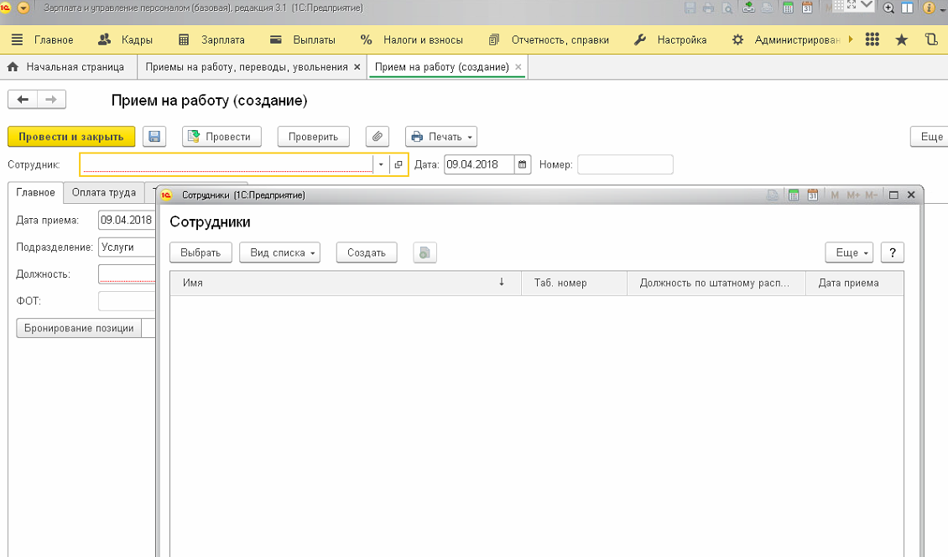Click the Провести и закрыть button

tap(71, 137)
